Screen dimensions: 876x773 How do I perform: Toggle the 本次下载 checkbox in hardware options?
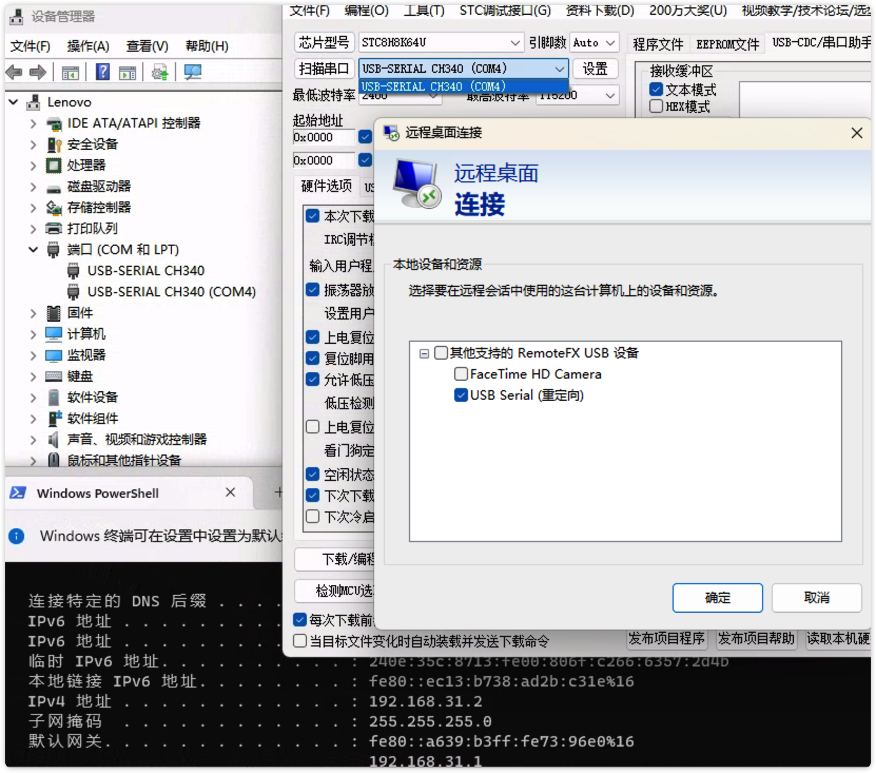[x=313, y=216]
